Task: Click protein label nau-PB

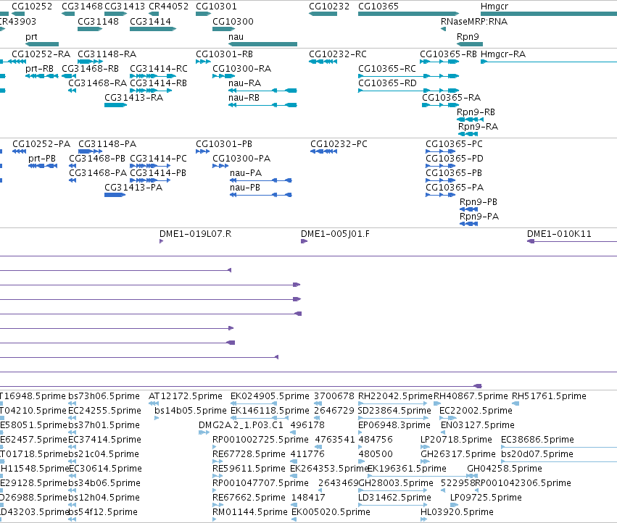Action: (x=245, y=188)
